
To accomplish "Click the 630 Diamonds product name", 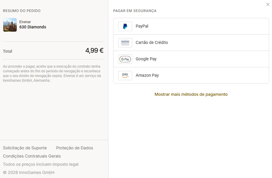I will (33, 27).
